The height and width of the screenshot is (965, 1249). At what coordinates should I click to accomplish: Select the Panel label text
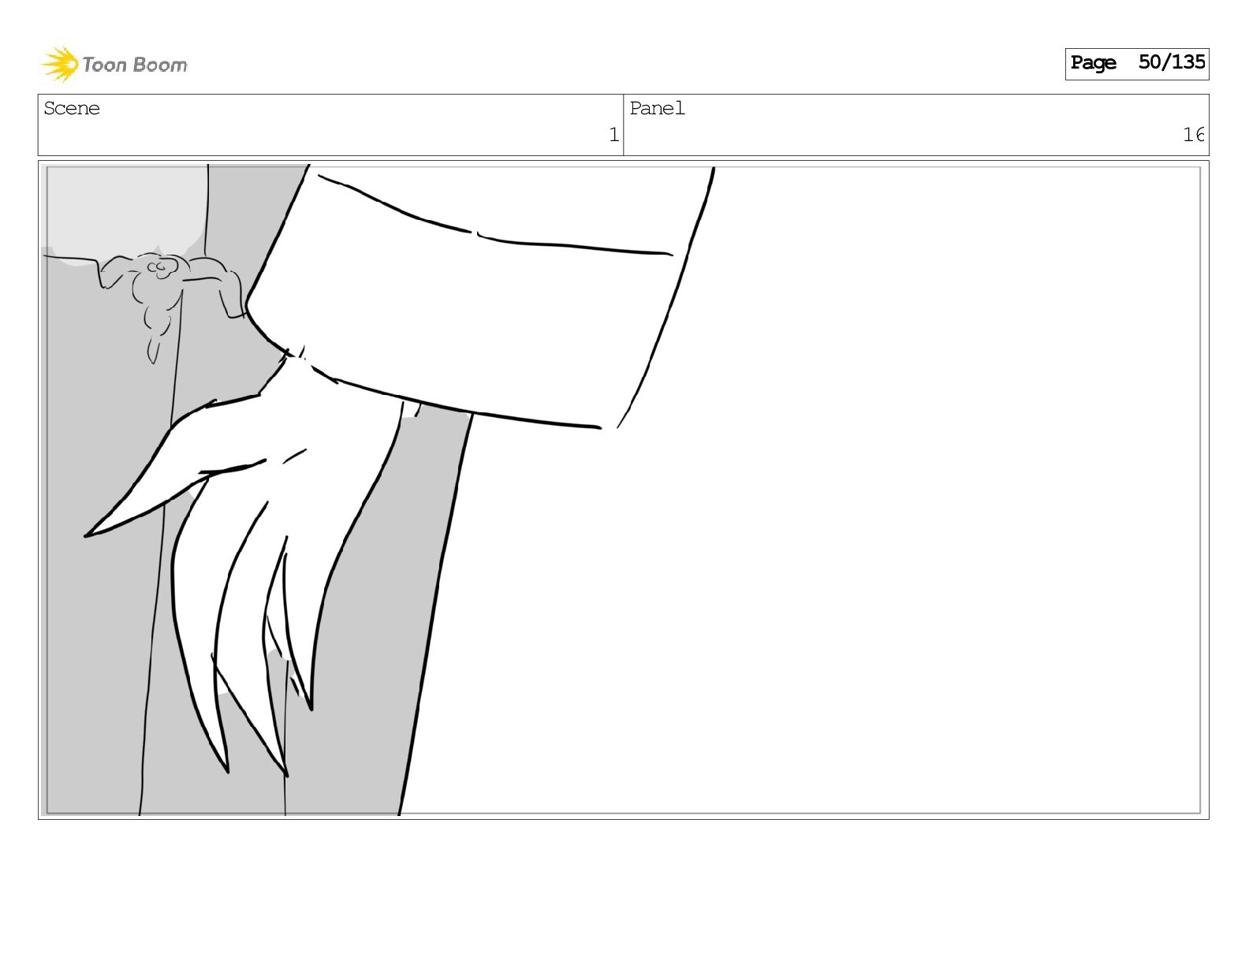tap(657, 109)
